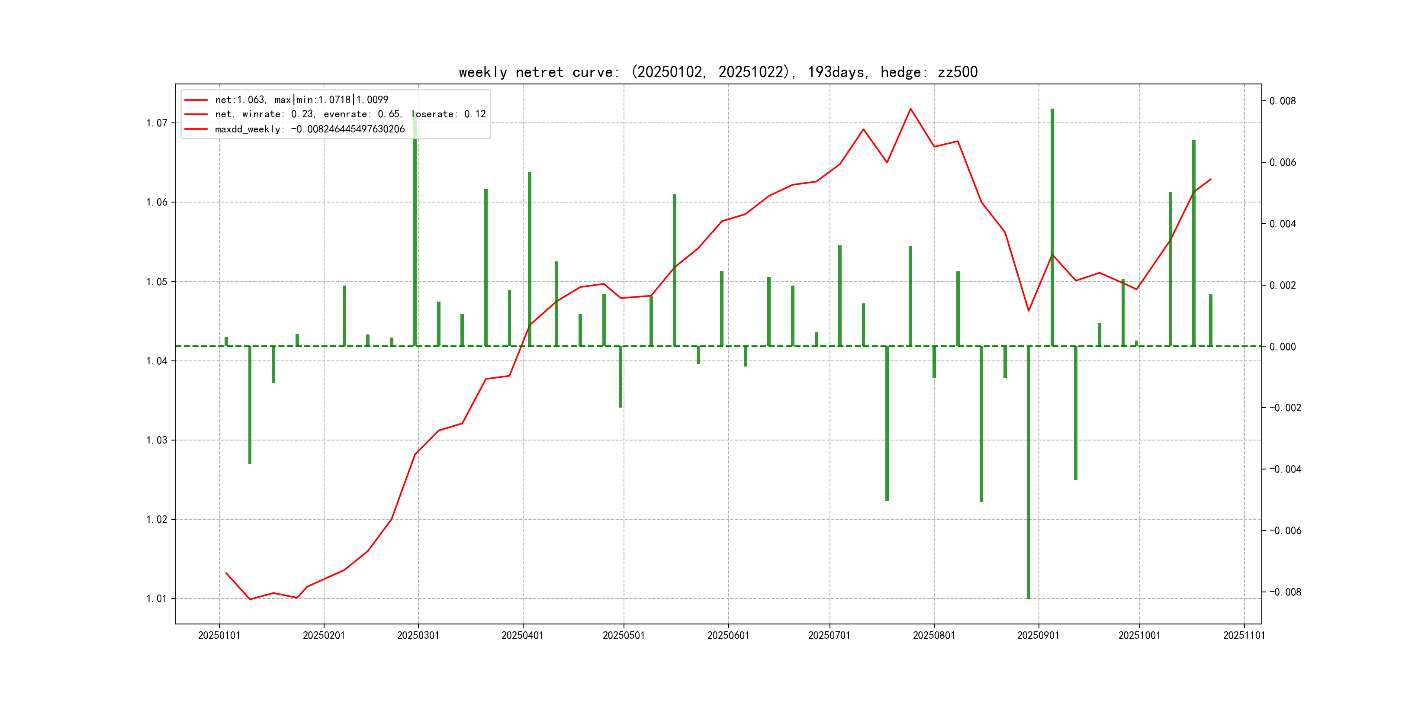Image resolution: width=1402 pixels, height=701 pixels.
Task: Click x-axis date label 20251101
Action: tap(1244, 635)
